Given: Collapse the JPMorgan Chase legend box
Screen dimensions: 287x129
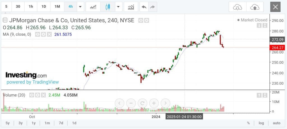Looking at the screenshot, I should [5, 20].
